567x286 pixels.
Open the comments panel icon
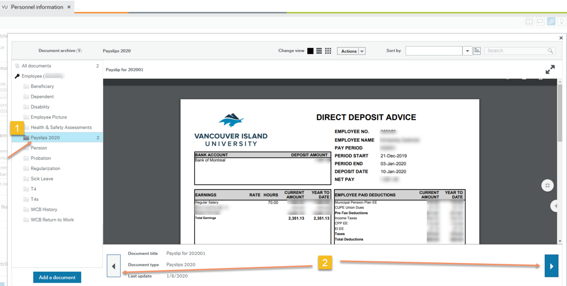tap(540, 21)
